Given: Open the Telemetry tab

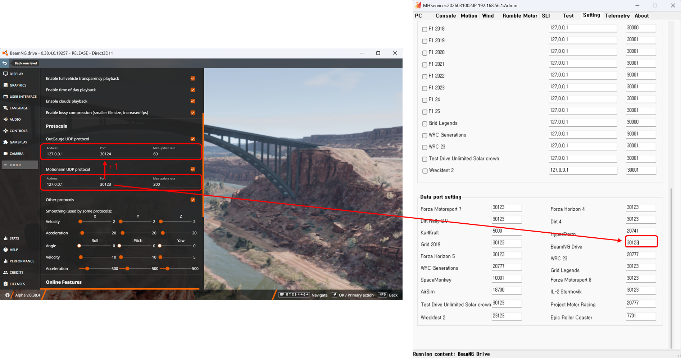Looking at the screenshot, I should pos(617,16).
